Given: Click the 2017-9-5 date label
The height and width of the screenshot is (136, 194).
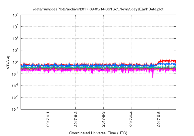Looking at the screenshot, I should click(159, 119).
